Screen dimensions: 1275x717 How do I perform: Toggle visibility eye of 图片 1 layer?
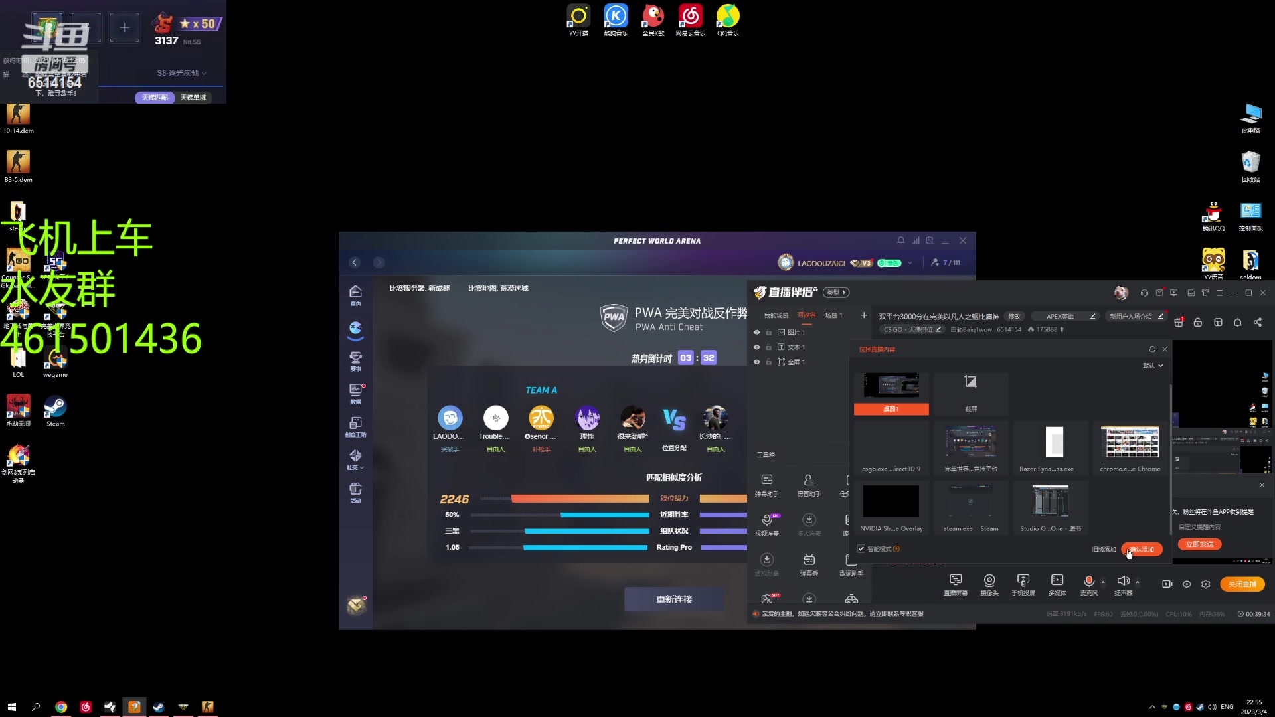tap(756, 332)
